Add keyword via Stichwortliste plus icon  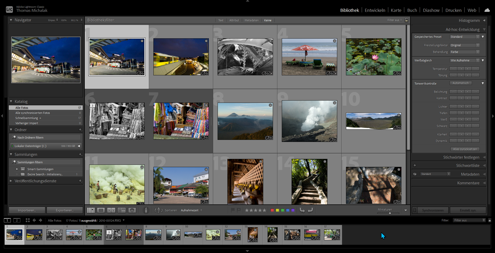coord(415,165)
